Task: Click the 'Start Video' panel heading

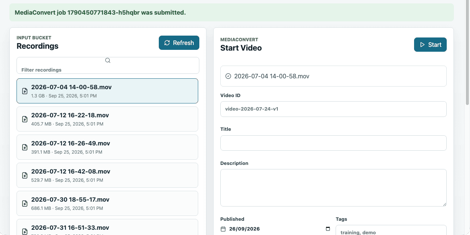Action: [241, 48]
